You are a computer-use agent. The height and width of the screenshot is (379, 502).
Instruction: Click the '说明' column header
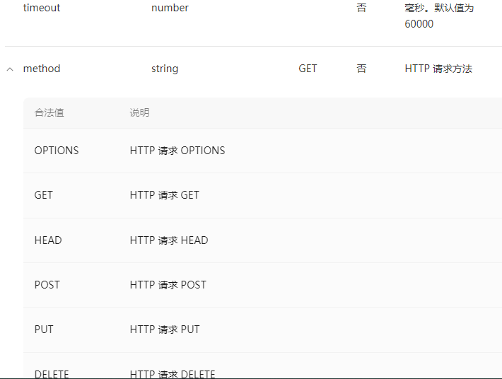click(x=139, y=112)
